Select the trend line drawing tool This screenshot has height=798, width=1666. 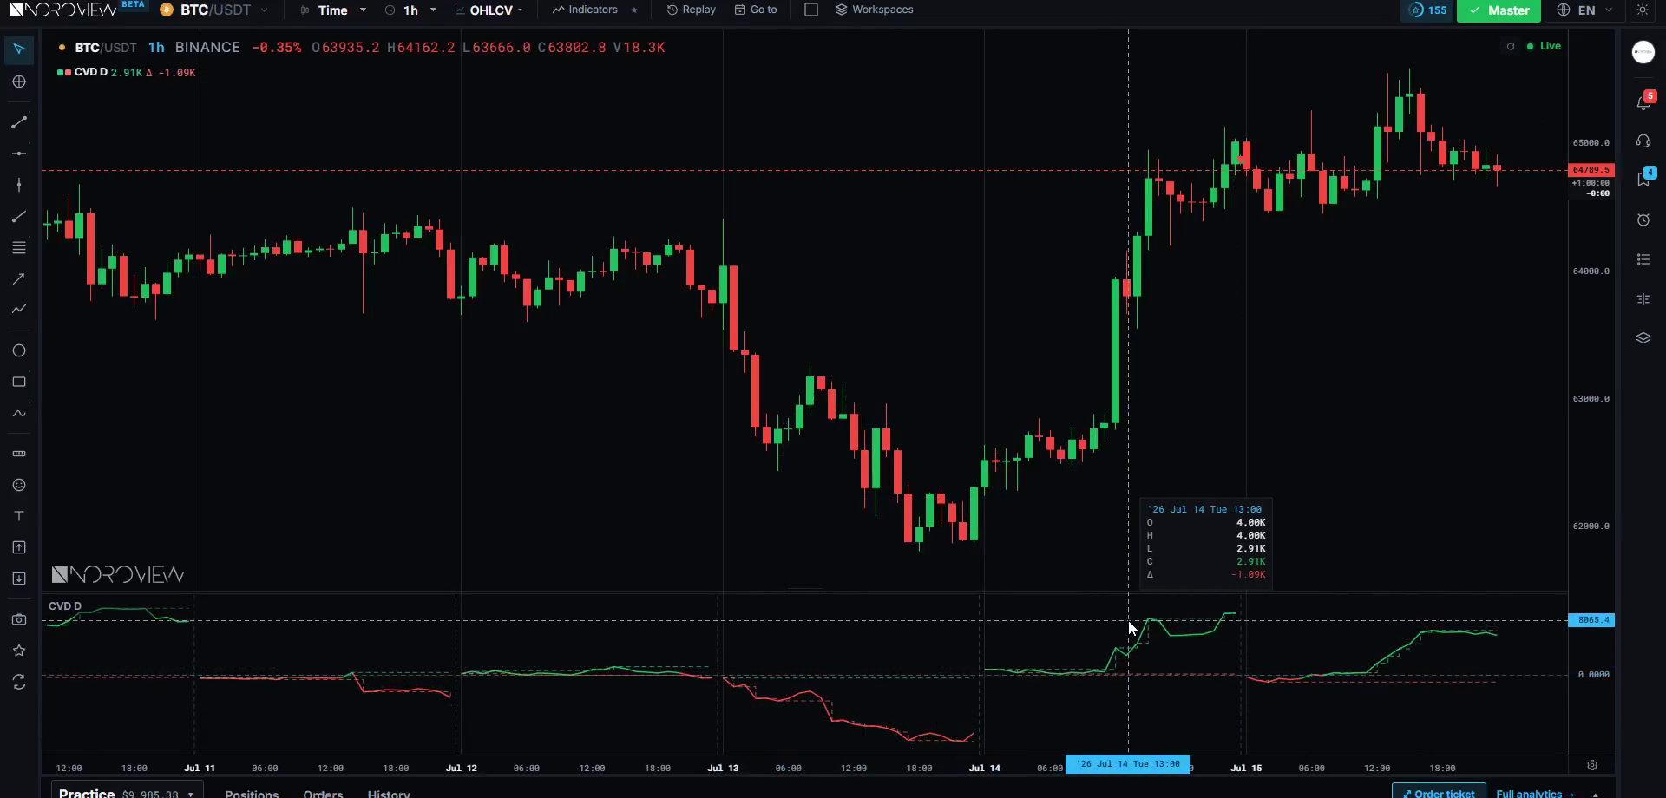(x=19, y=122)
